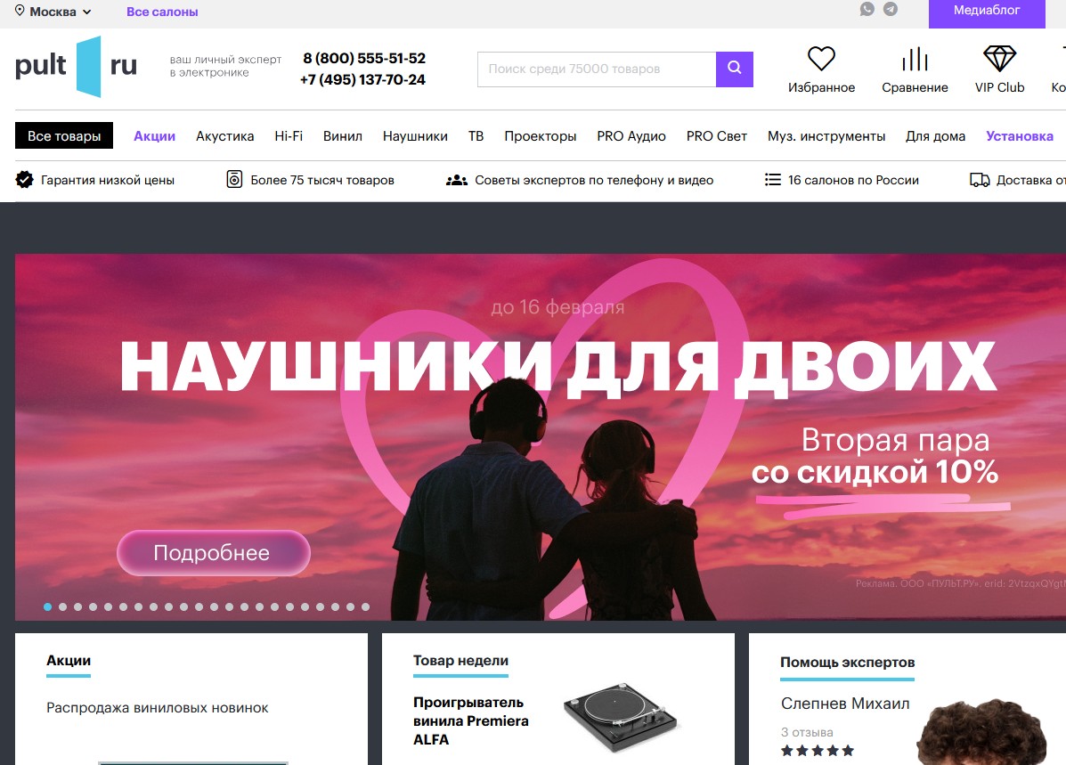Click the people icon by Советы экспертов

pos(456,180)
